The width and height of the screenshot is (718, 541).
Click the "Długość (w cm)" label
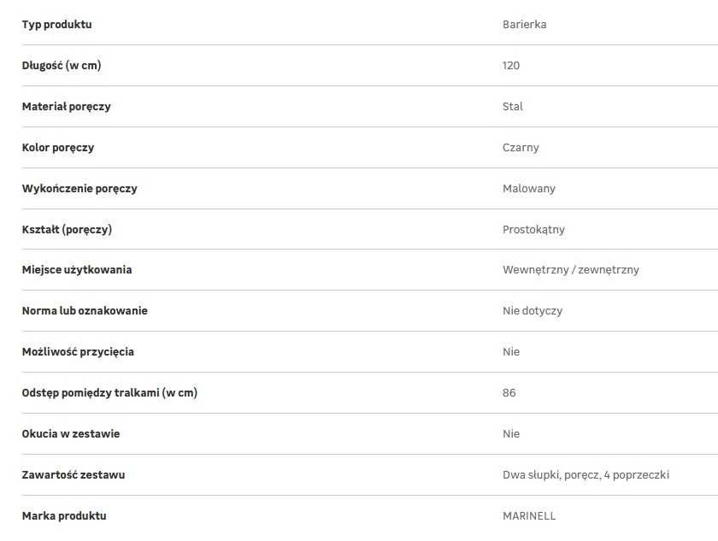tap(67, 66)
